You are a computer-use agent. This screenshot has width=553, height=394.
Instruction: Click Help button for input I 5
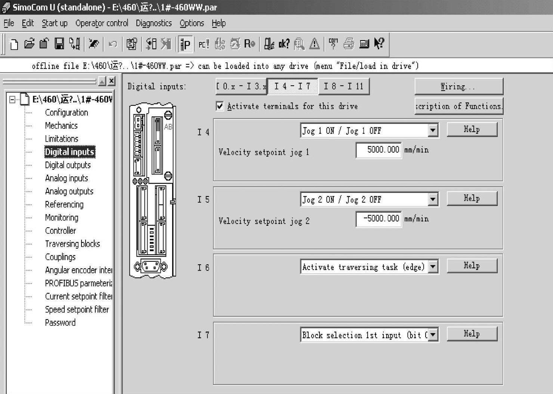(x=472, y=198)
